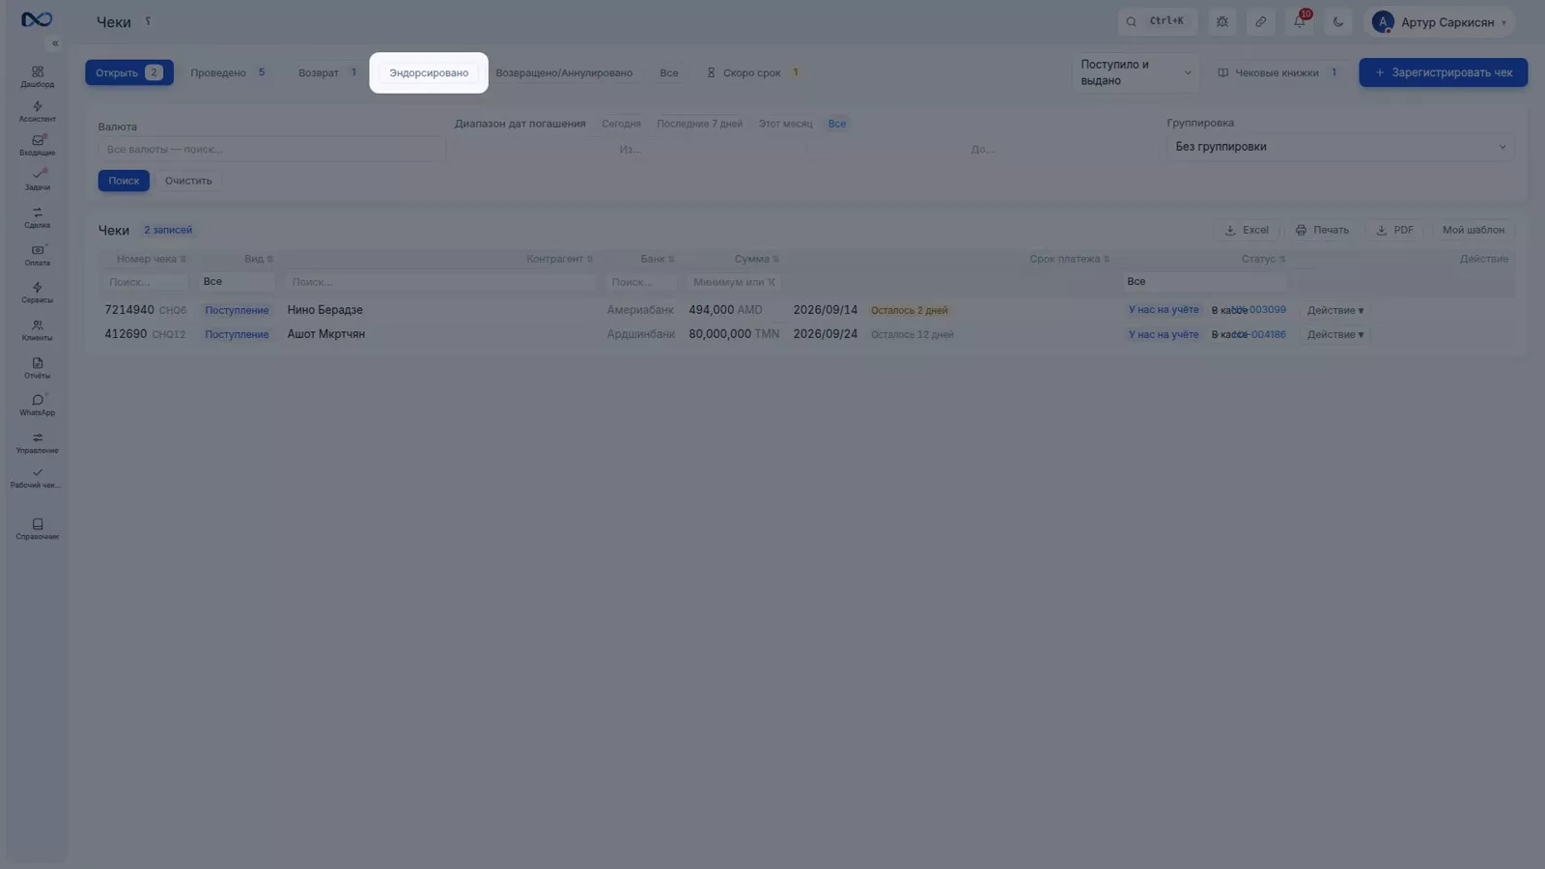Open Чековые книжки
This screenshot has height=869, width=1545.
pyautogui.click(x=1278, y=72)
